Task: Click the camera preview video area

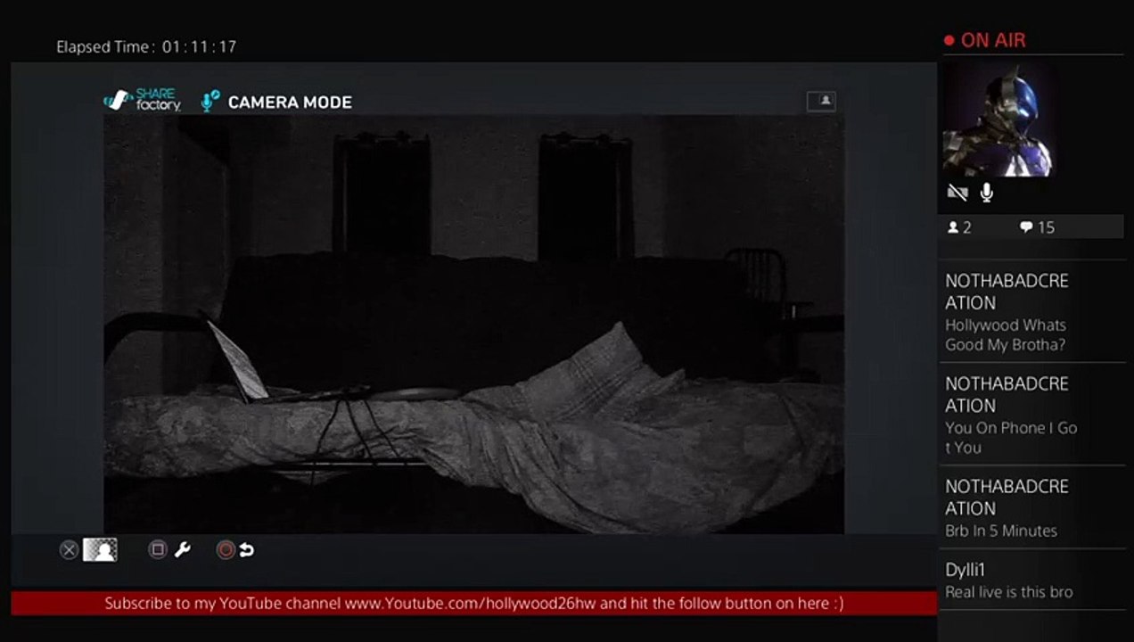Action: (x=473, y=325)
